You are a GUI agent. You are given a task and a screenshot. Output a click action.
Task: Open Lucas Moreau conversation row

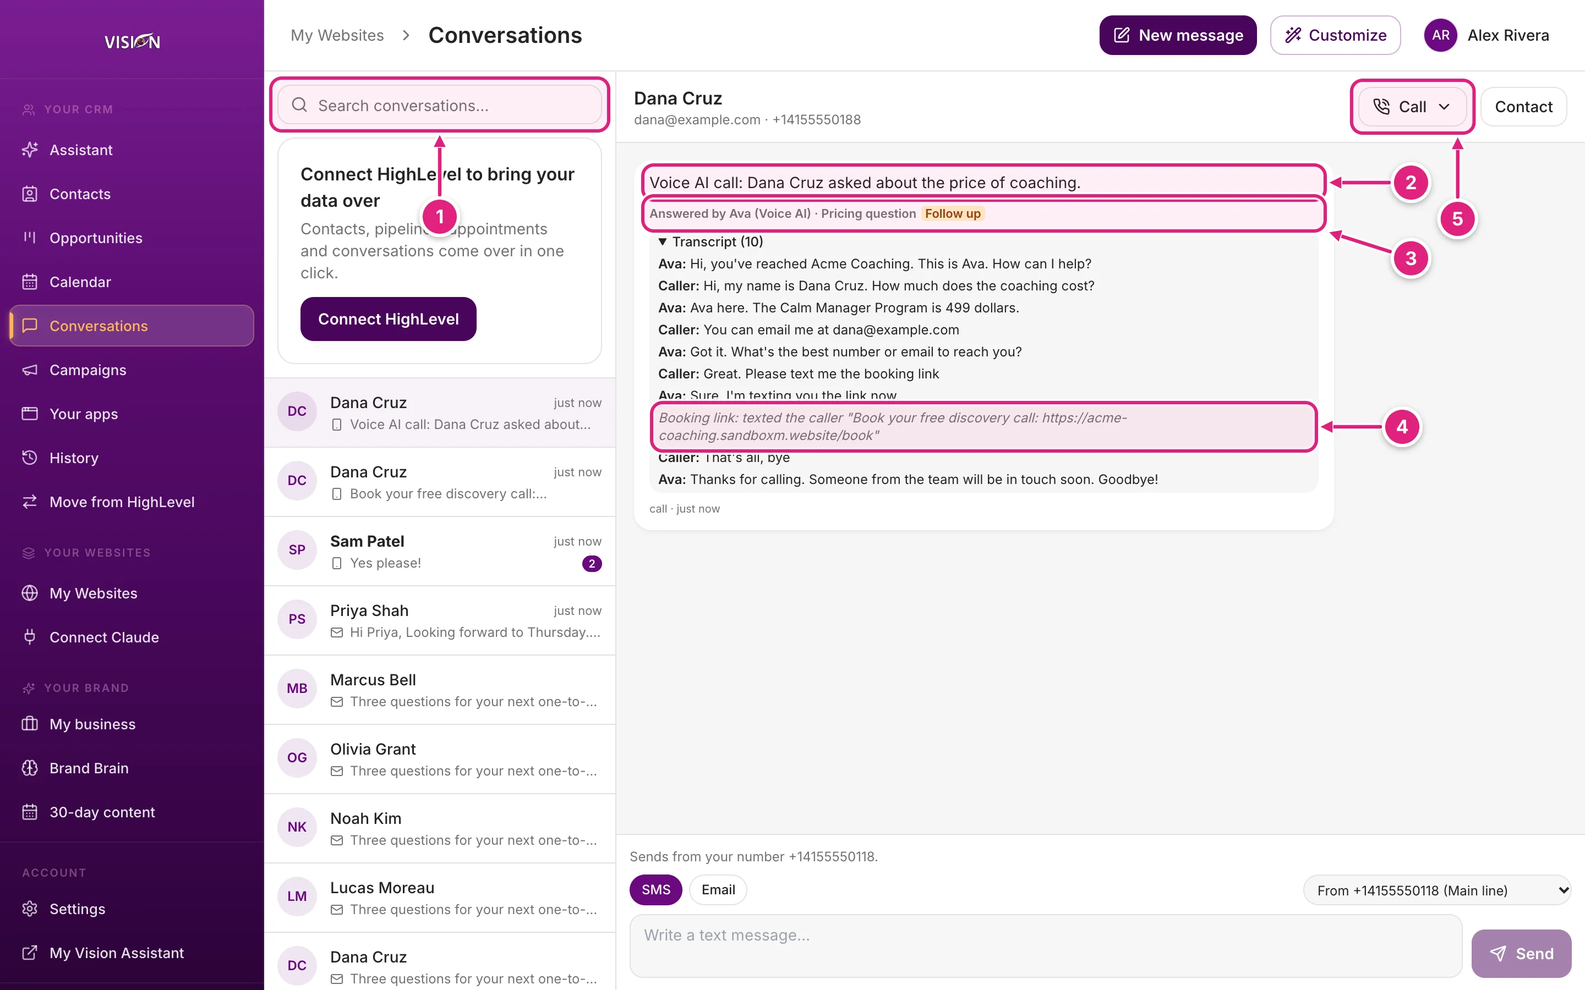(440, 898)
